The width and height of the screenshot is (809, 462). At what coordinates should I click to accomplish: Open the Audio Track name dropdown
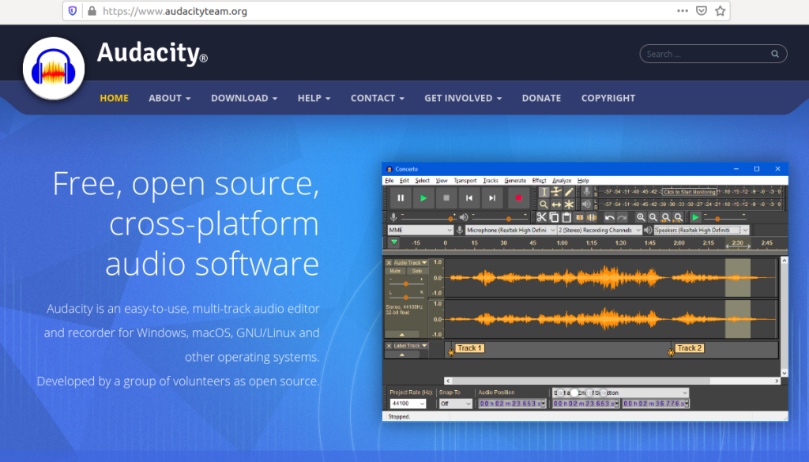[411, 262]
